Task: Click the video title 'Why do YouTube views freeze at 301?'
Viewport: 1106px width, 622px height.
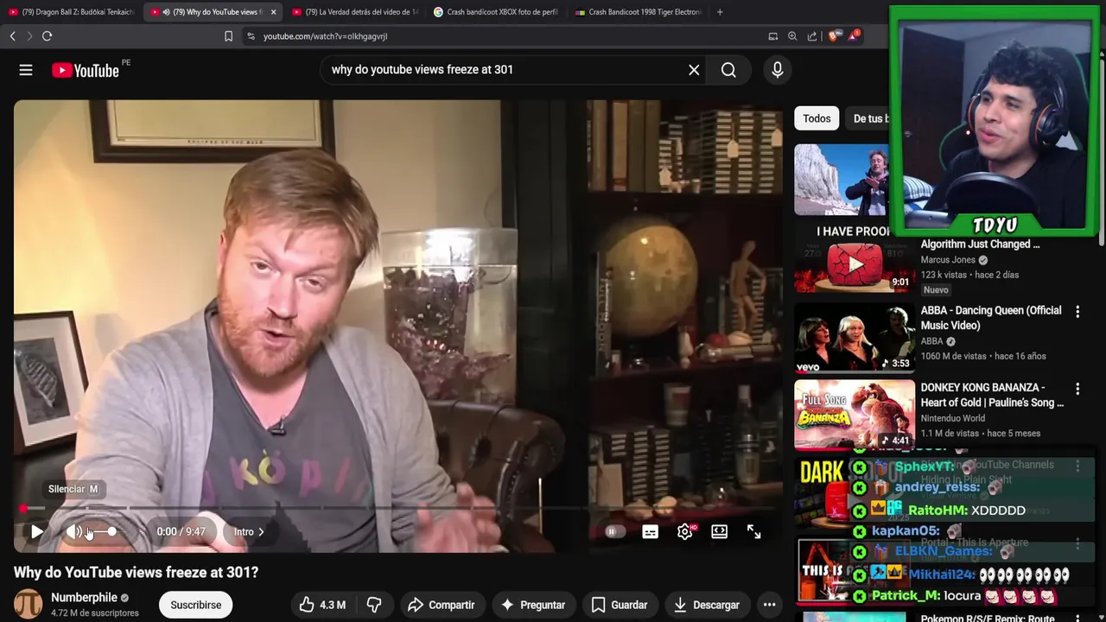Action: click(x=136, y=573)
